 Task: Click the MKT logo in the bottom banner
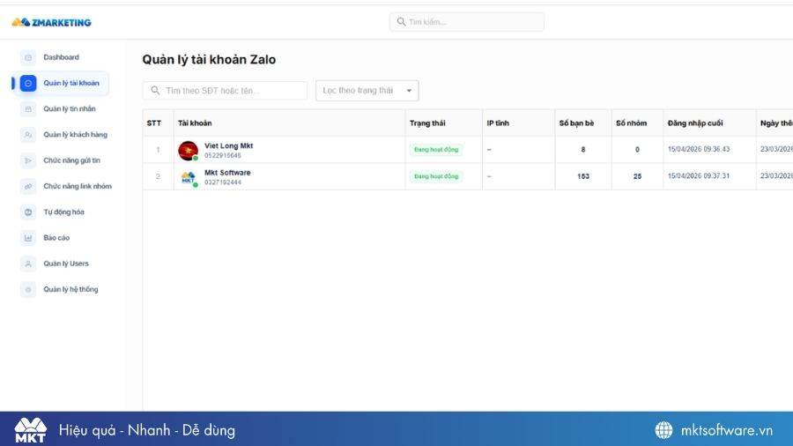30,430
